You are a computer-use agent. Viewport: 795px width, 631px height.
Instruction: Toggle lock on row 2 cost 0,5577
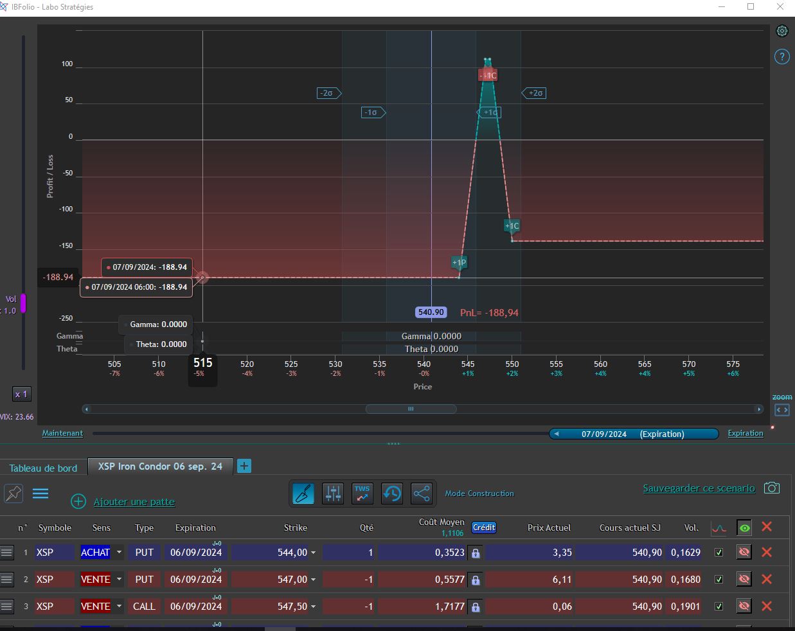pos(476,580)
